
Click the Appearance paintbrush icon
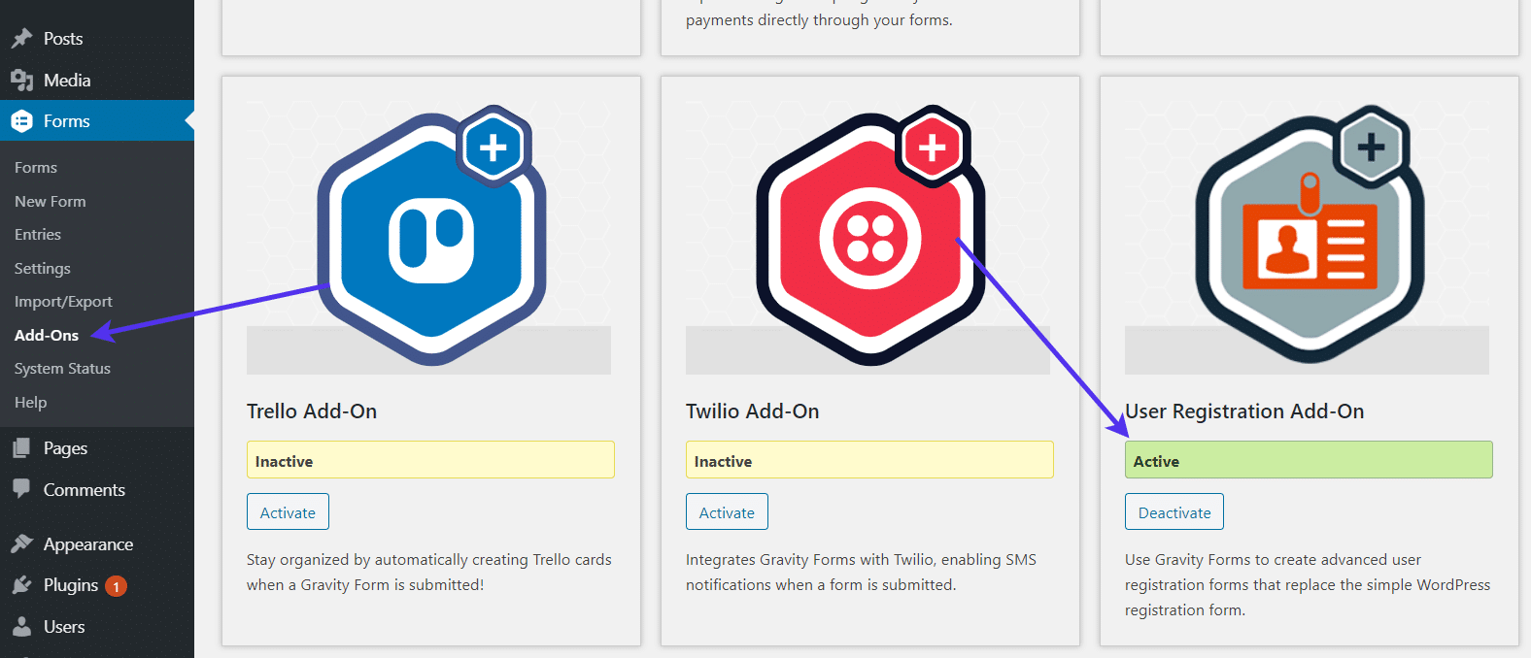(21, 543)
